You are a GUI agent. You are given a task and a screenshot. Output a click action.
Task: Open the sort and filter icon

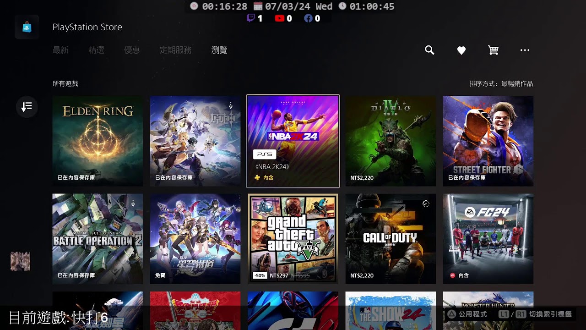(x=27, y=107)
